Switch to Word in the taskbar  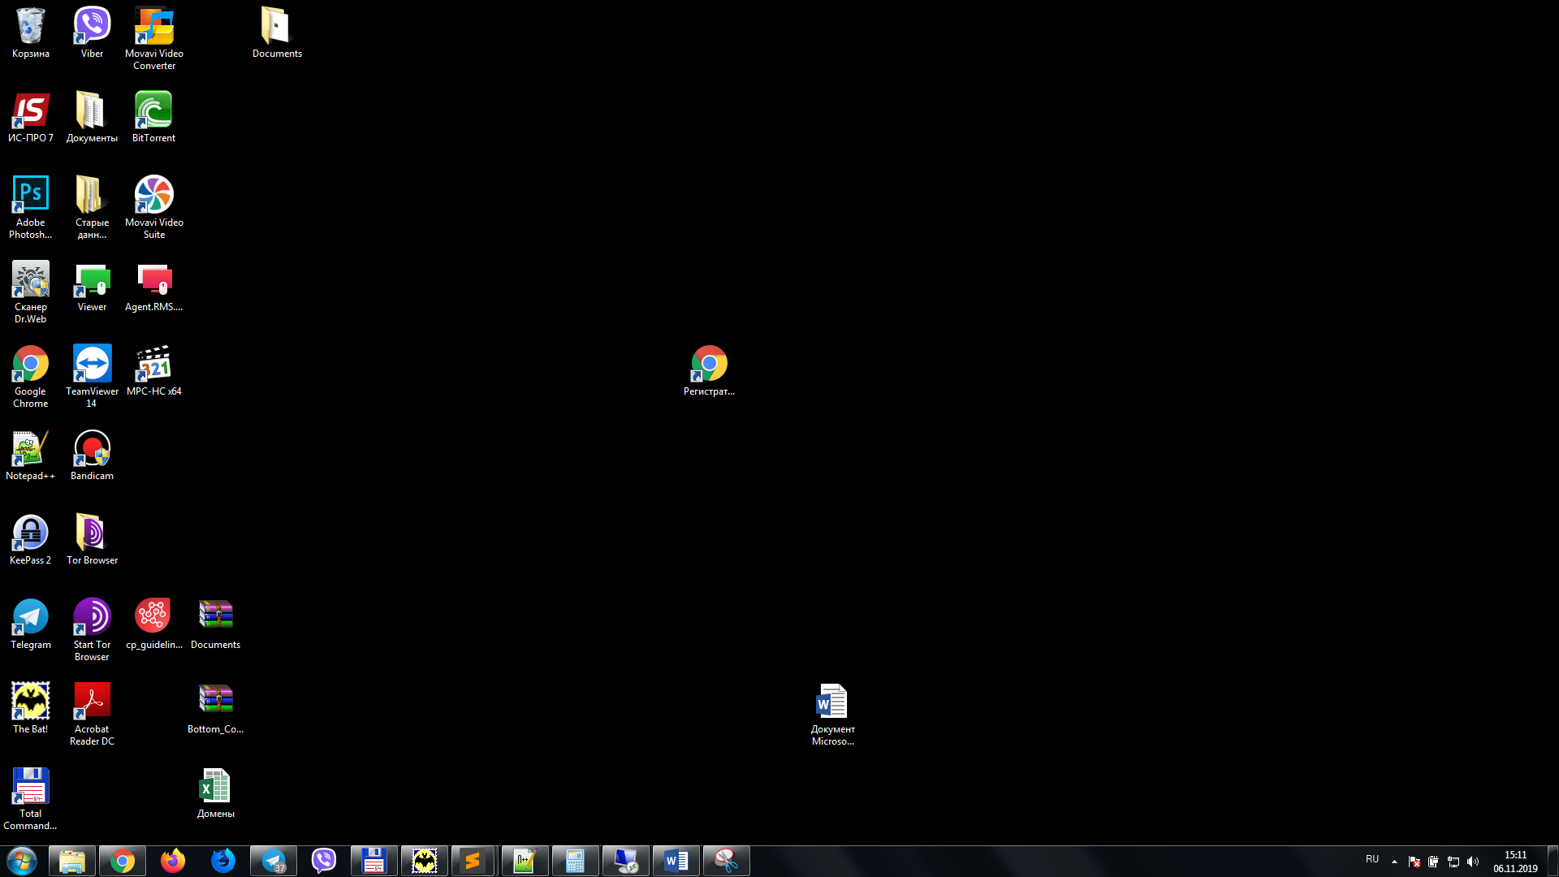[x=676, y=861]
